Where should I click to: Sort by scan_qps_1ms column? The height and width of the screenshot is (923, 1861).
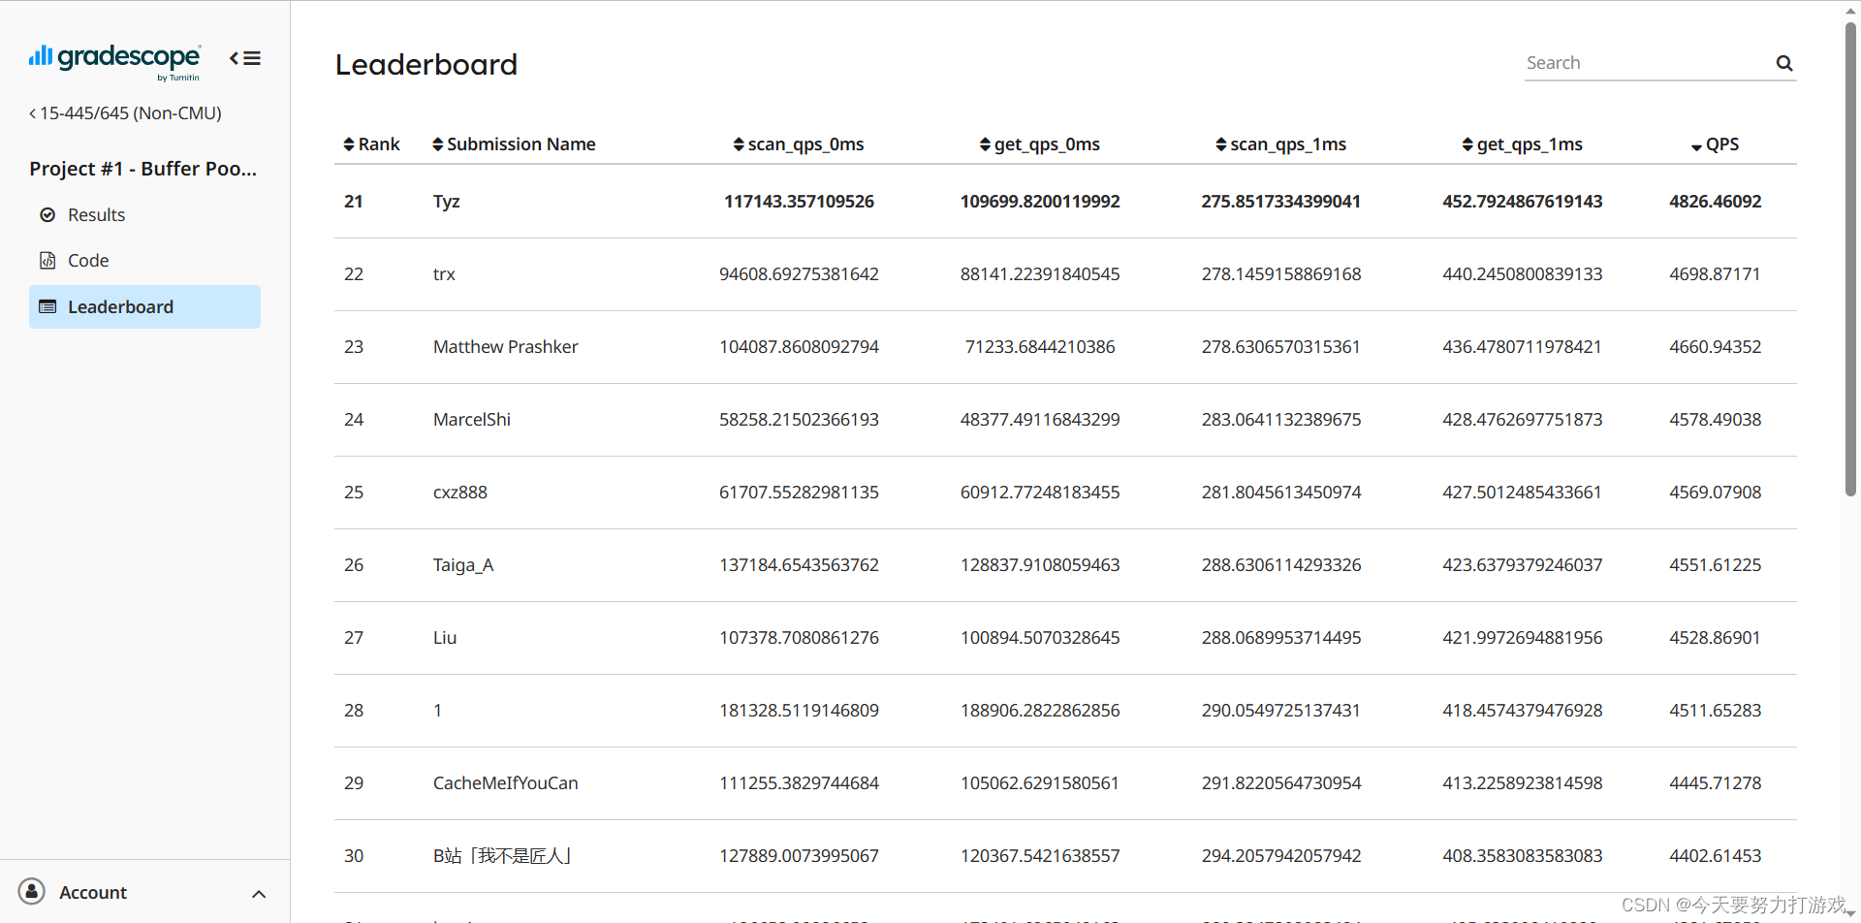pyautogui.click(x=1281, y=144)
